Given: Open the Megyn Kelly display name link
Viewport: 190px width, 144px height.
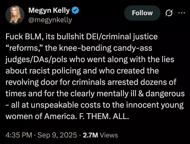Looking at the screenshot, I should click(x=49, y=10).
